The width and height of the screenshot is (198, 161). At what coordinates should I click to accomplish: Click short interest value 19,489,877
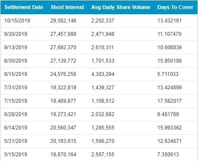[x=63, y=101]
